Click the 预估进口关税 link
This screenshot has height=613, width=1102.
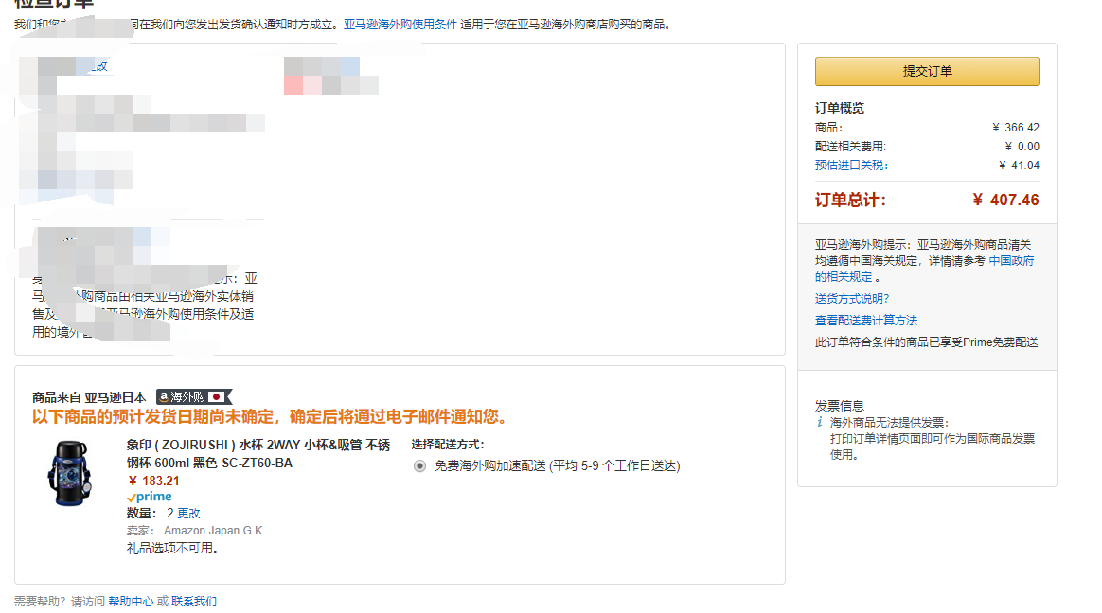click(851, 166)
